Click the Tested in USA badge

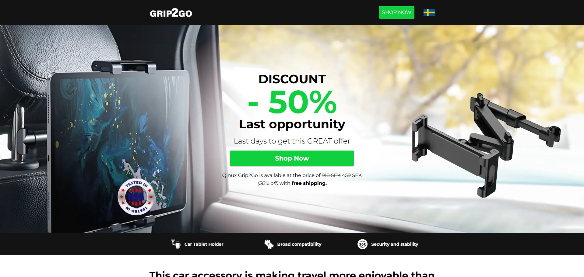click(x=136, y=197)
